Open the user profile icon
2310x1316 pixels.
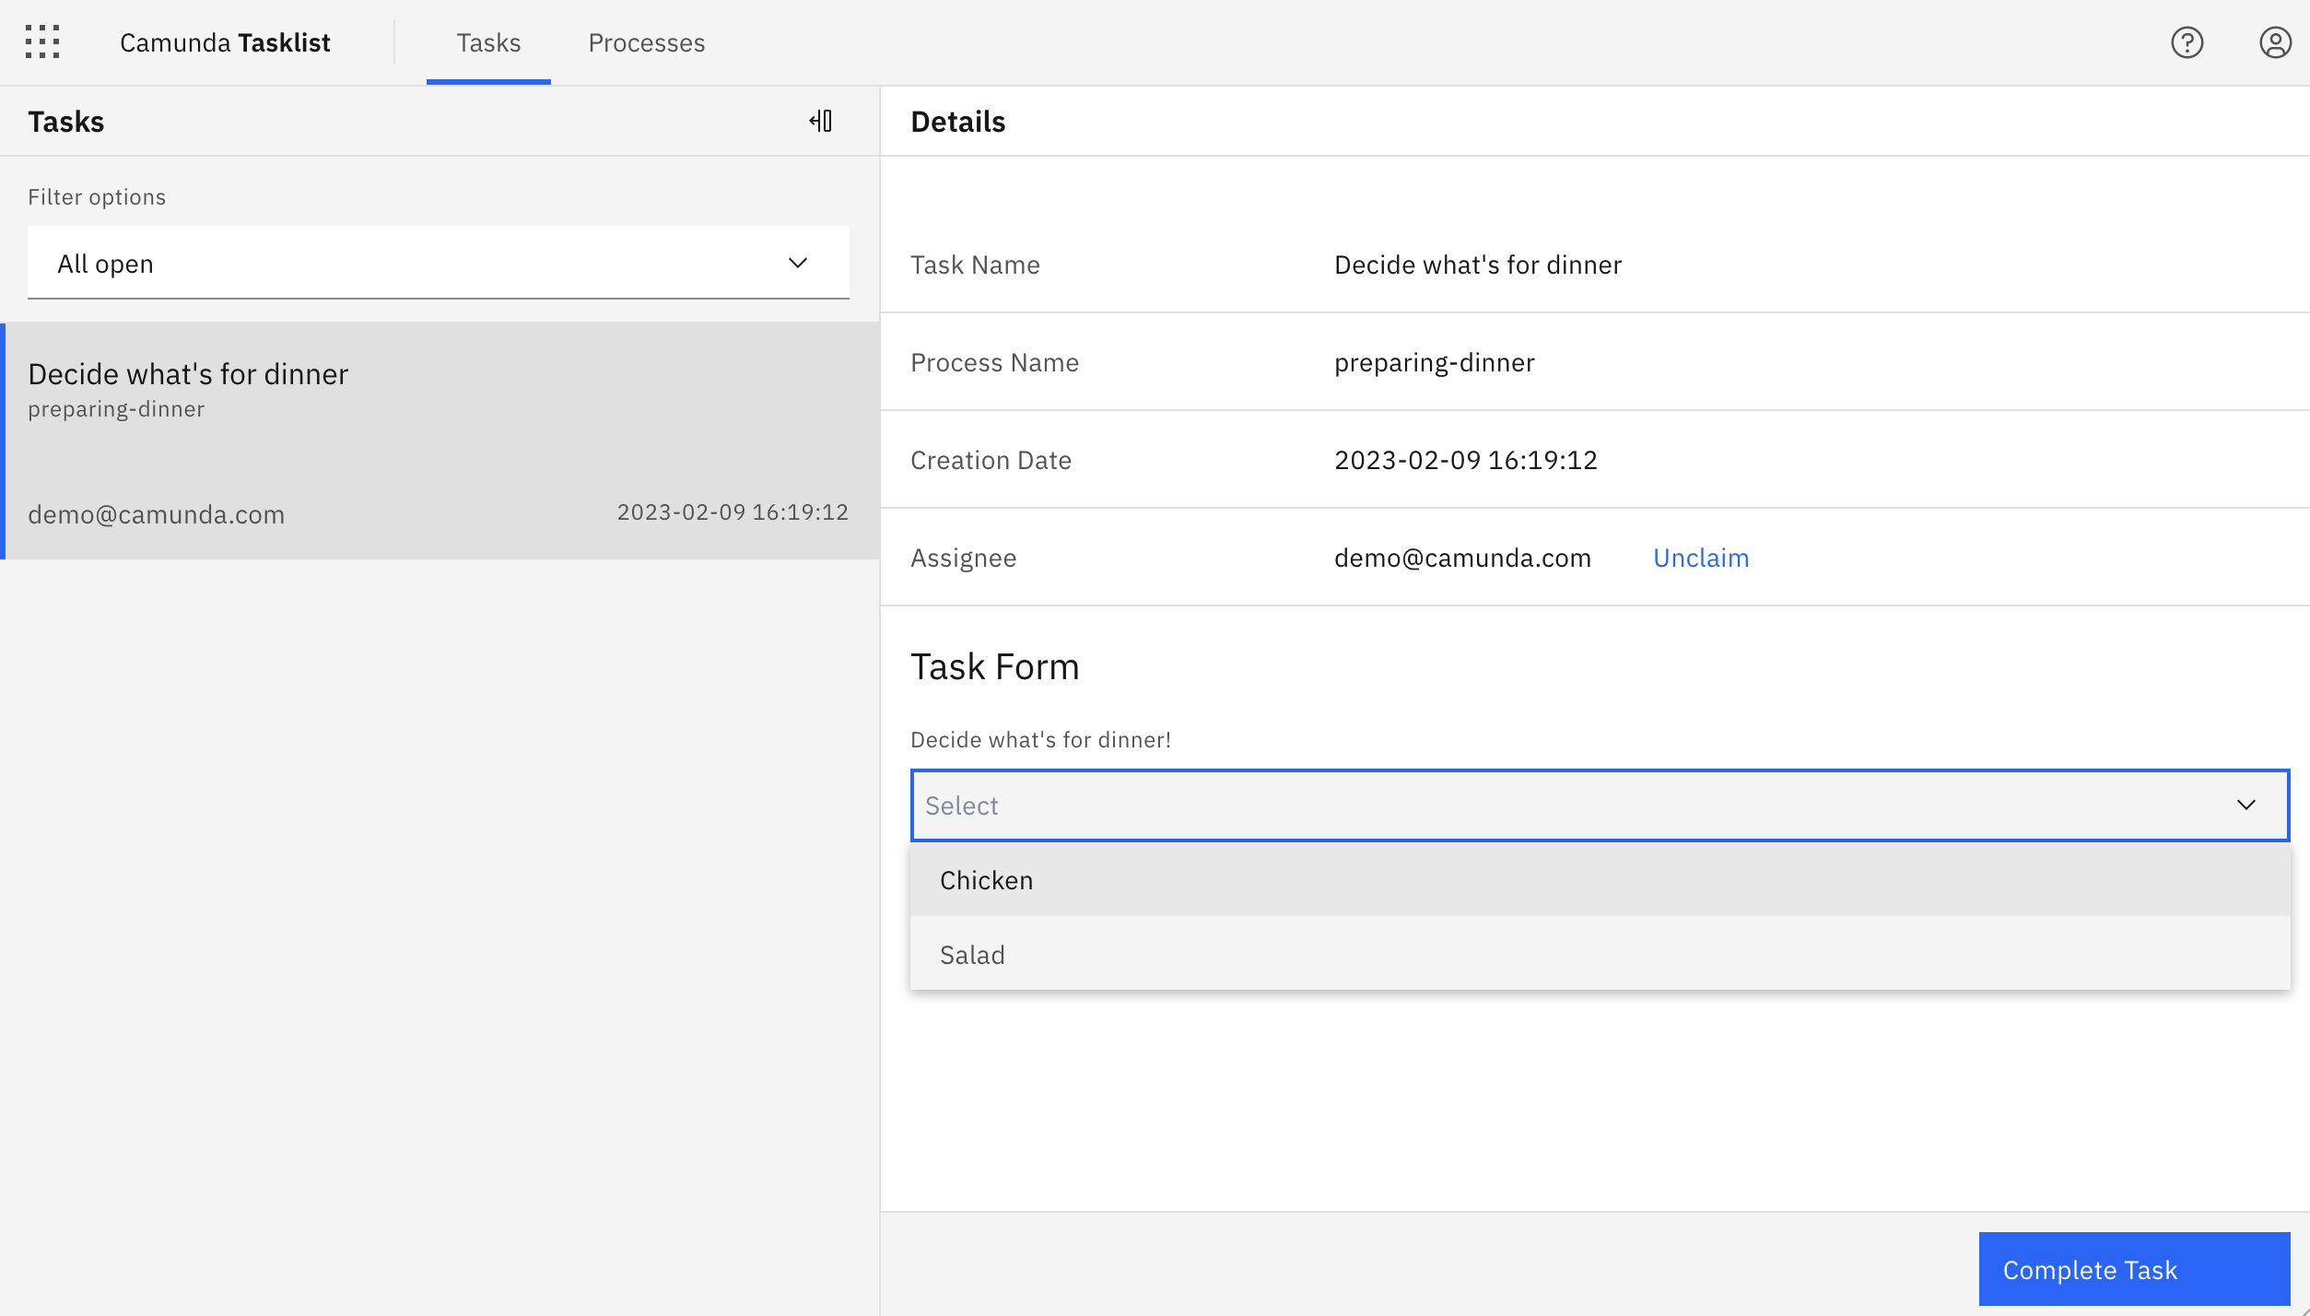tap(2274, 42)
